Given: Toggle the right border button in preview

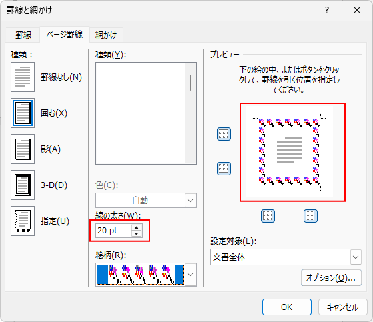Looking at the screenshot, I should point(310,216).
